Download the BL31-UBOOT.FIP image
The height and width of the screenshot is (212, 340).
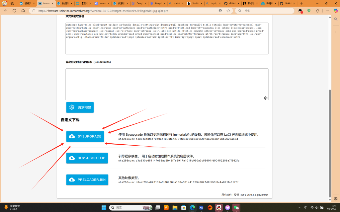(87, 158)
